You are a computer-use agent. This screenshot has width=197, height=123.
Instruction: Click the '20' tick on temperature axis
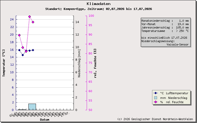(x=12, y=35)
